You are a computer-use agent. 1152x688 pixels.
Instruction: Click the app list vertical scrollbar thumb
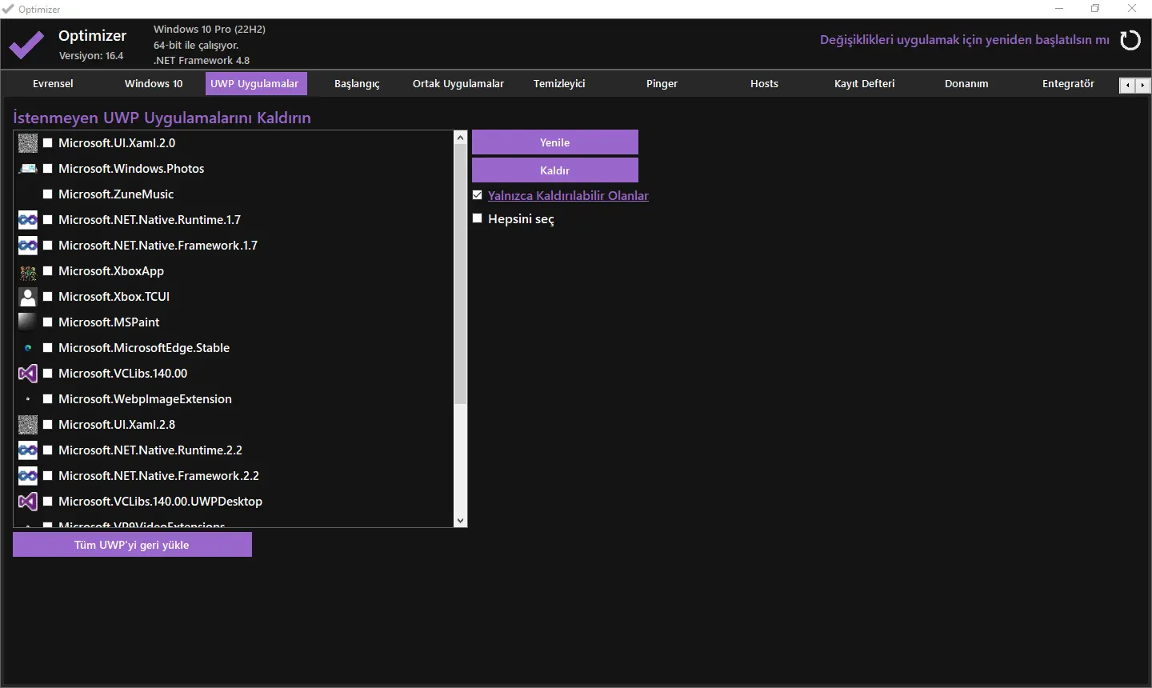click(460, 274)
